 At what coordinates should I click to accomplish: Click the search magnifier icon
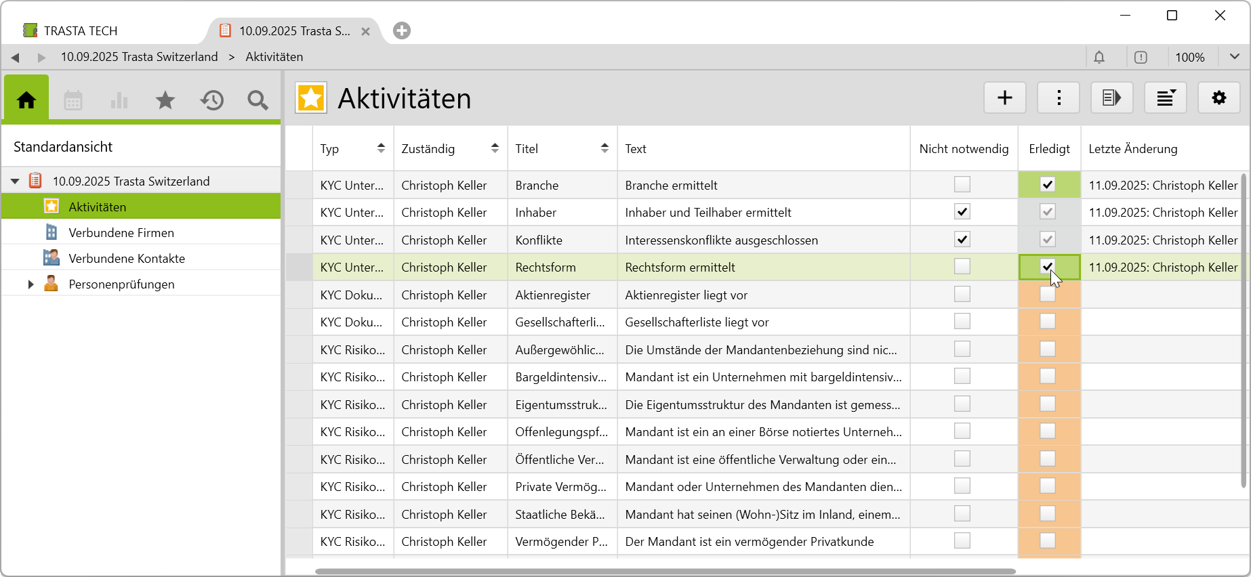tap(258, 100)
